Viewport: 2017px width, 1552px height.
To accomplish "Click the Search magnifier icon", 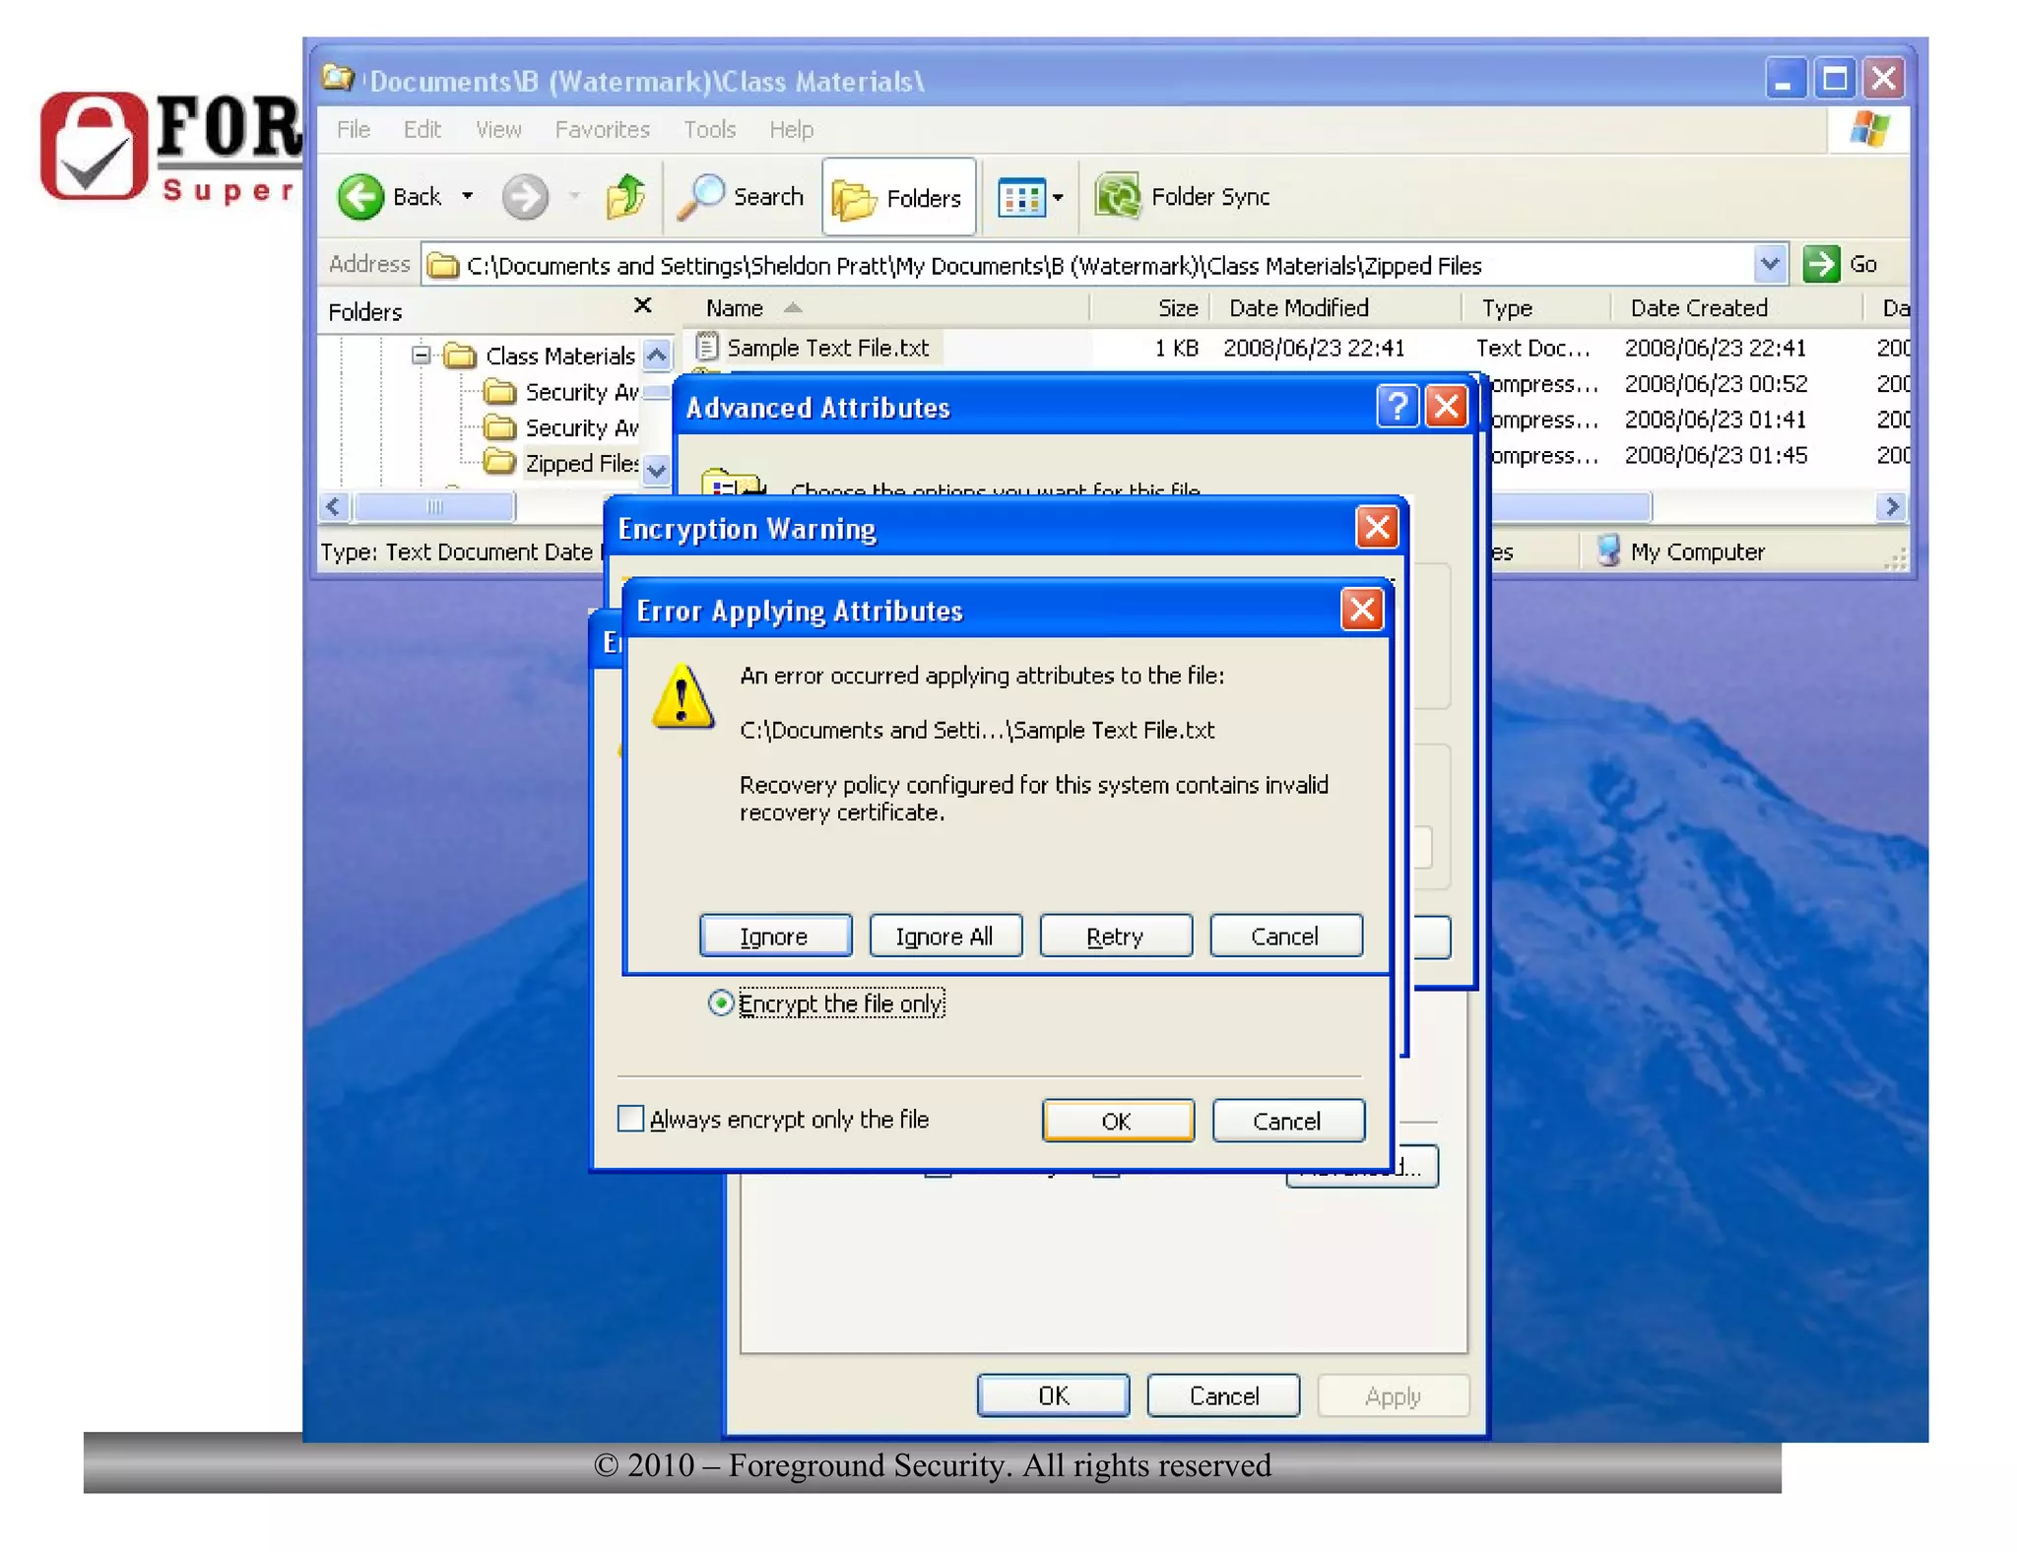I will point(702,196).
